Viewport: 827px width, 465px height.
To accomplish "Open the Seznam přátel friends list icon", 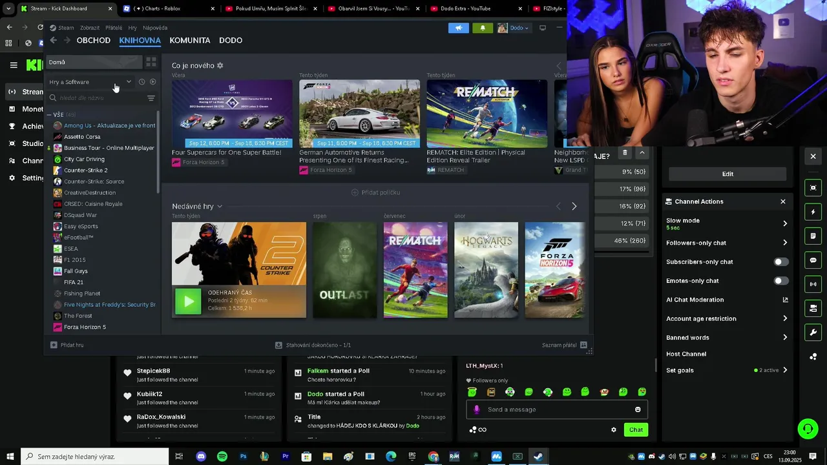I will point(584,345).
